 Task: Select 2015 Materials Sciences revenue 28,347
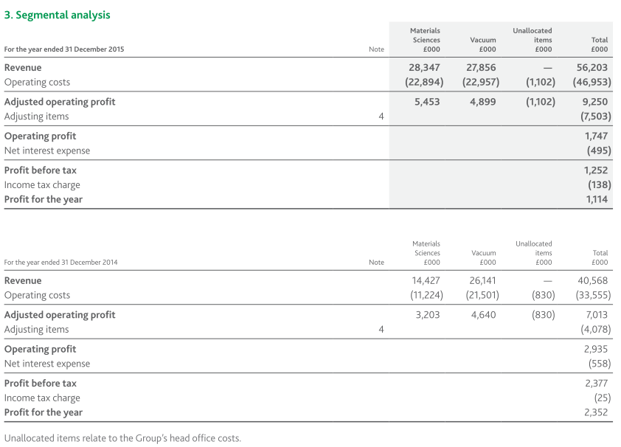(424, 68)
